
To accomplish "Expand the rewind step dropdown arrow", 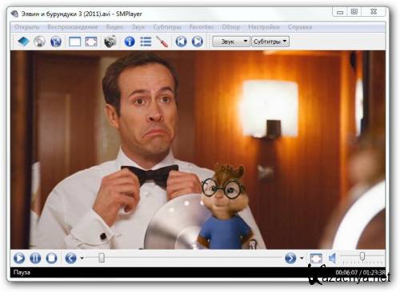I will click(x=82, y=258).
